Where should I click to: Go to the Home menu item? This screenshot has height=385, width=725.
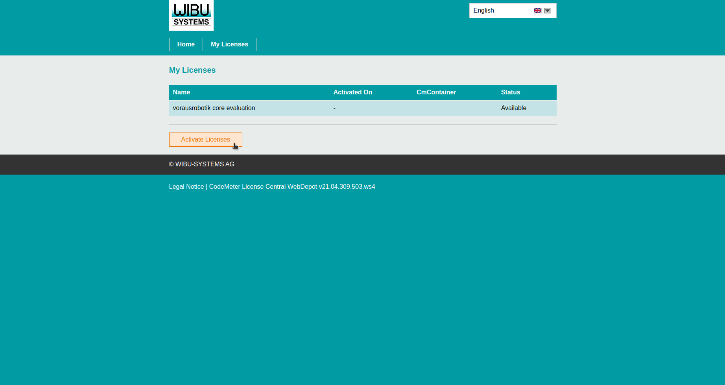click(186, 44)
